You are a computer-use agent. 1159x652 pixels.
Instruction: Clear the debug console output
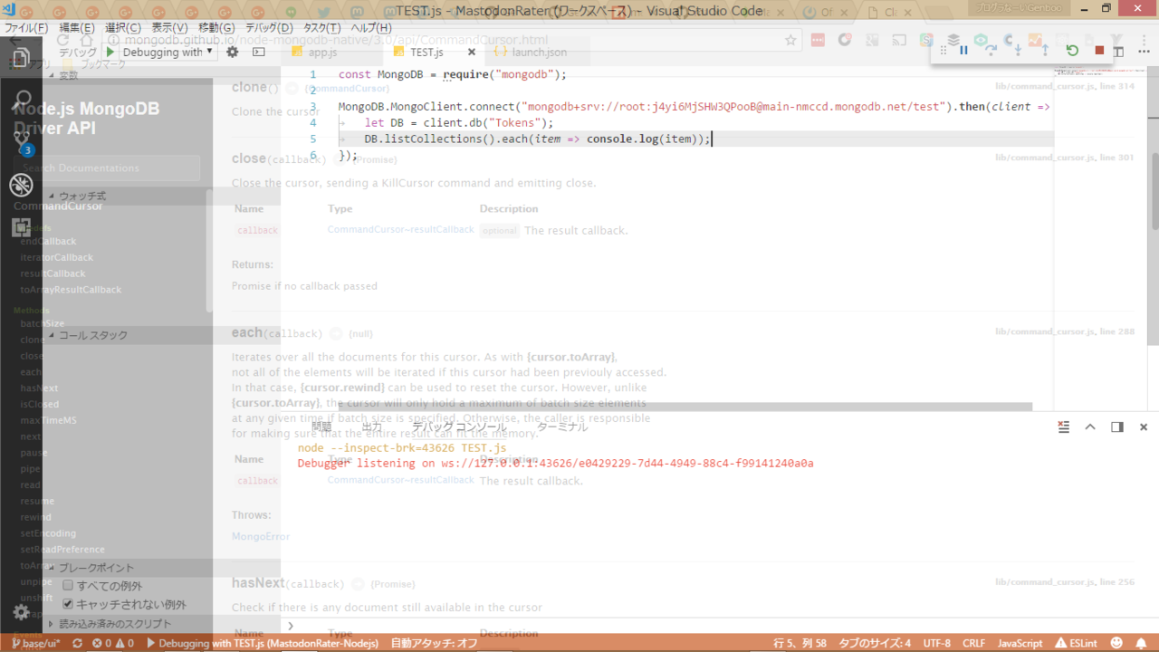(x=1064, y=427)
